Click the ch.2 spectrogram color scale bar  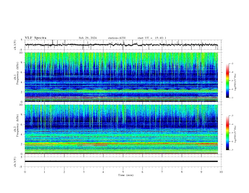click(227, 133)
